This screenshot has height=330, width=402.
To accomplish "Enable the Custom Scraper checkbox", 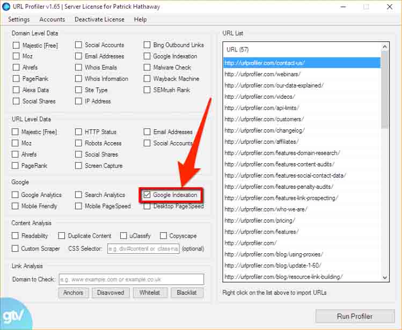I will (x=16, y=248).
